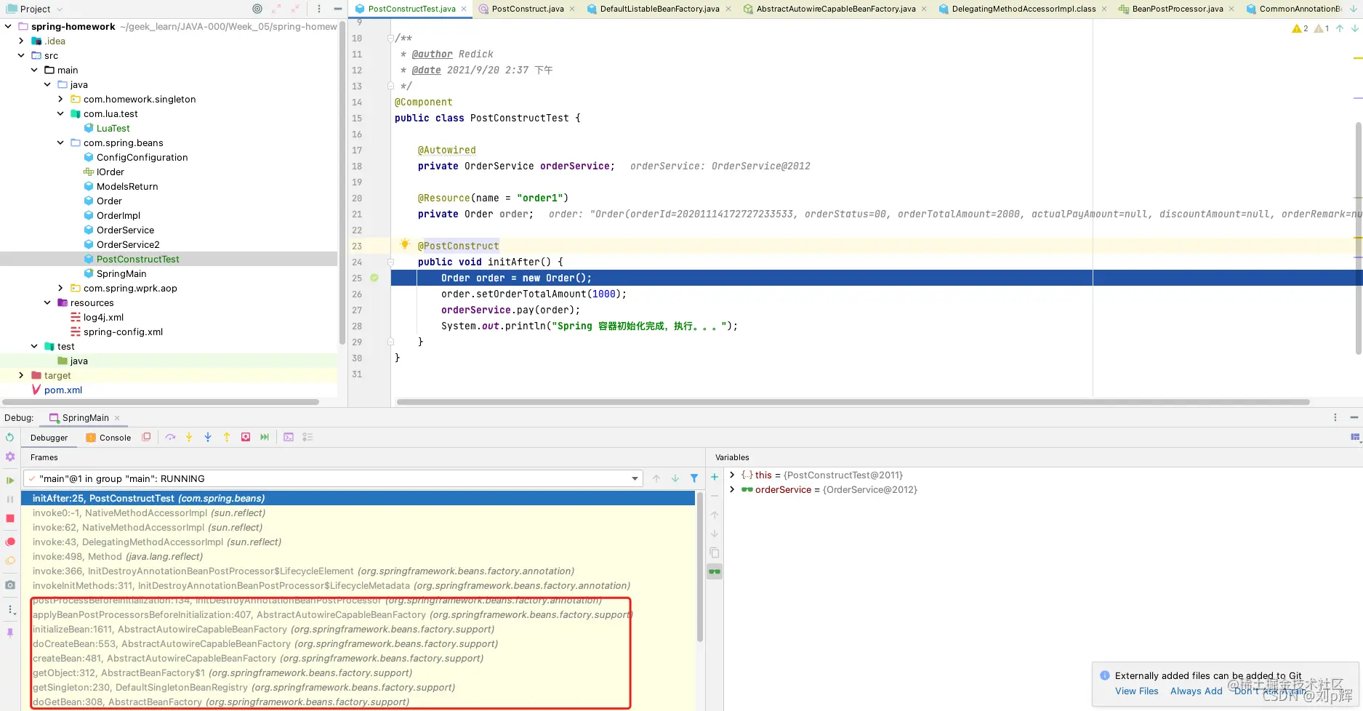Pause the running program
This screenshot has height=711, width=1363.
pyautogui.click(x=9, y=499)
